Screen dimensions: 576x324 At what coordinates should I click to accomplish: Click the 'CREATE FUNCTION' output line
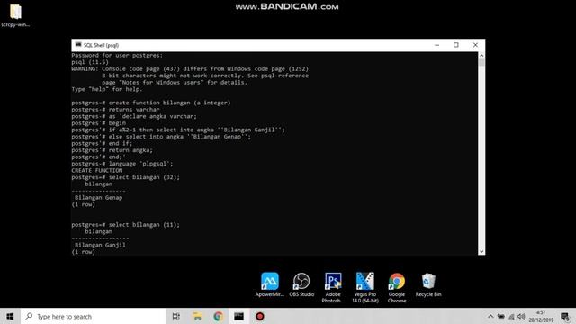click(97, 170)
